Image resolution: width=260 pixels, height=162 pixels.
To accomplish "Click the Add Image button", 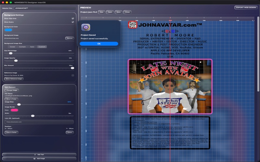I will [39, 158].
